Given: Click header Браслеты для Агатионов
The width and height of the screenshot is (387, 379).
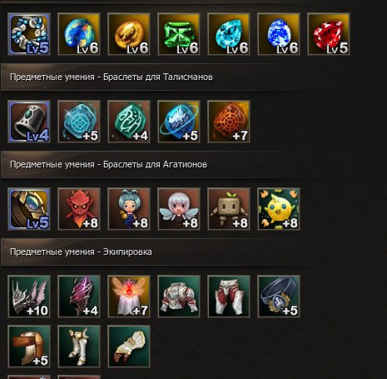Looking at the screenshot, I should pos(108,164).
